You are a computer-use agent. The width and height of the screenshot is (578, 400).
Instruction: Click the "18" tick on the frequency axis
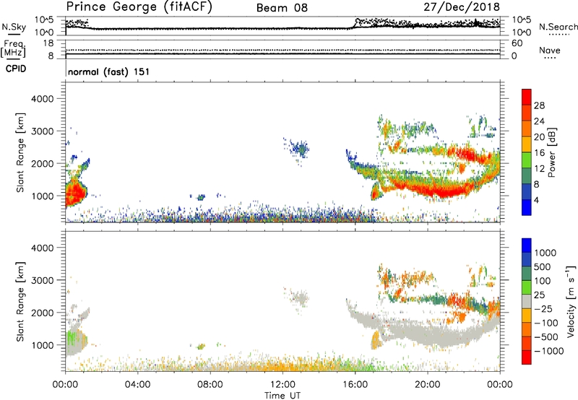(x=48, y=43)
